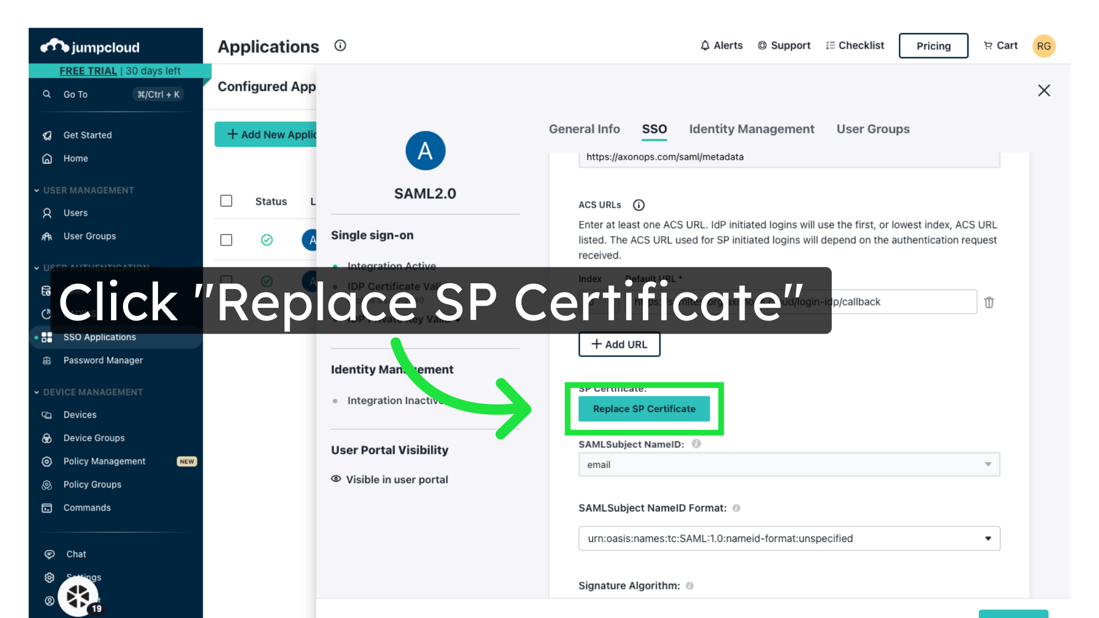Check the select-all checkbox beside Status
Screen dimensions: 1099x618
(x=226, y=201)
